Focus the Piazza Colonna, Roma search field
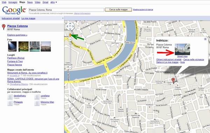Viewport: 210px width, 133px height. tap(66, 10)
